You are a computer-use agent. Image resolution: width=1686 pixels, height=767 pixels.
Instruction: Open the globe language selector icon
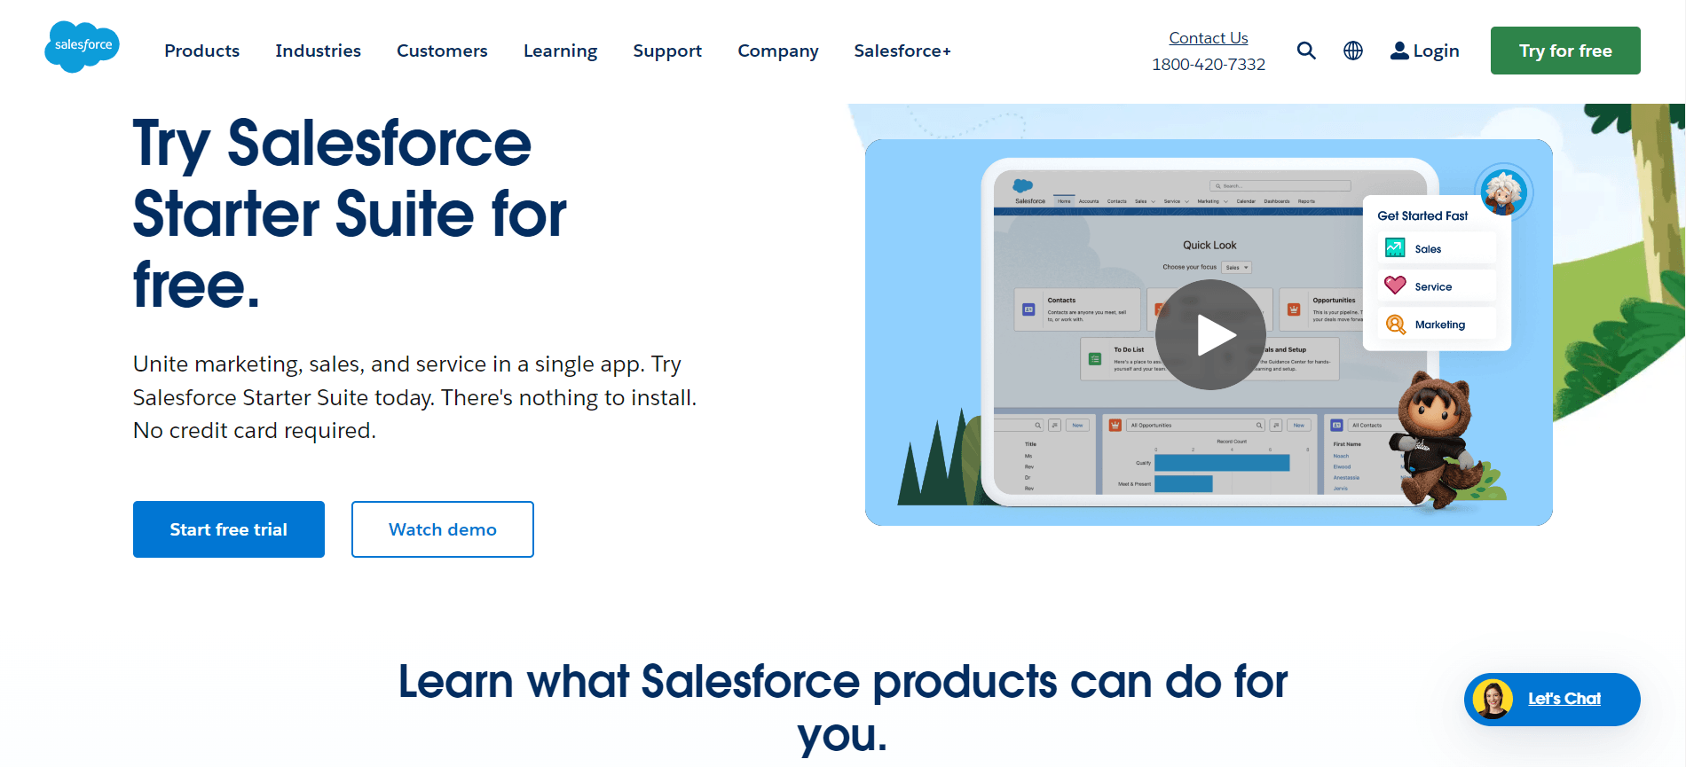1353,51
